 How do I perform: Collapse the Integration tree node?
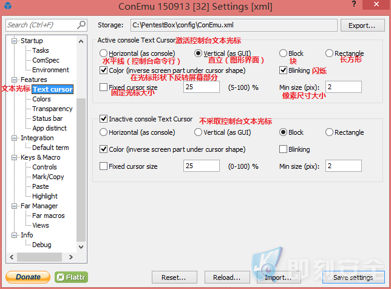tap(15, 138)
